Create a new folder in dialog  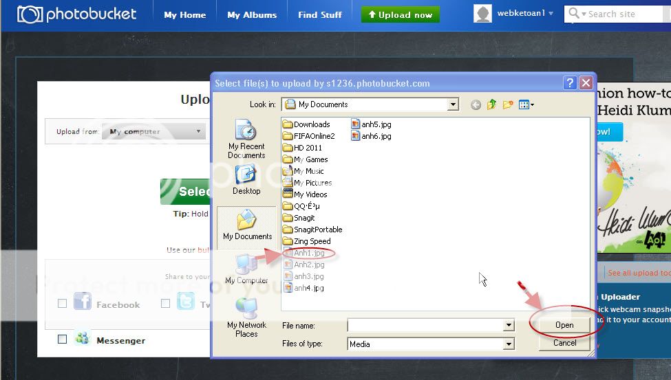point(508,105)
